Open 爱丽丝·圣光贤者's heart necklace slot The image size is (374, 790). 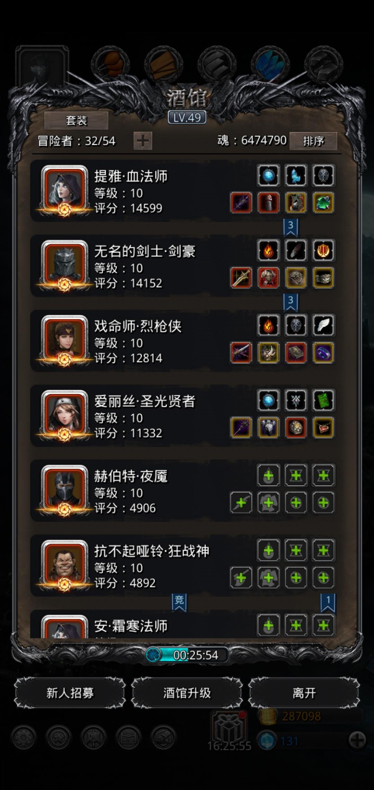pos(323,428)
